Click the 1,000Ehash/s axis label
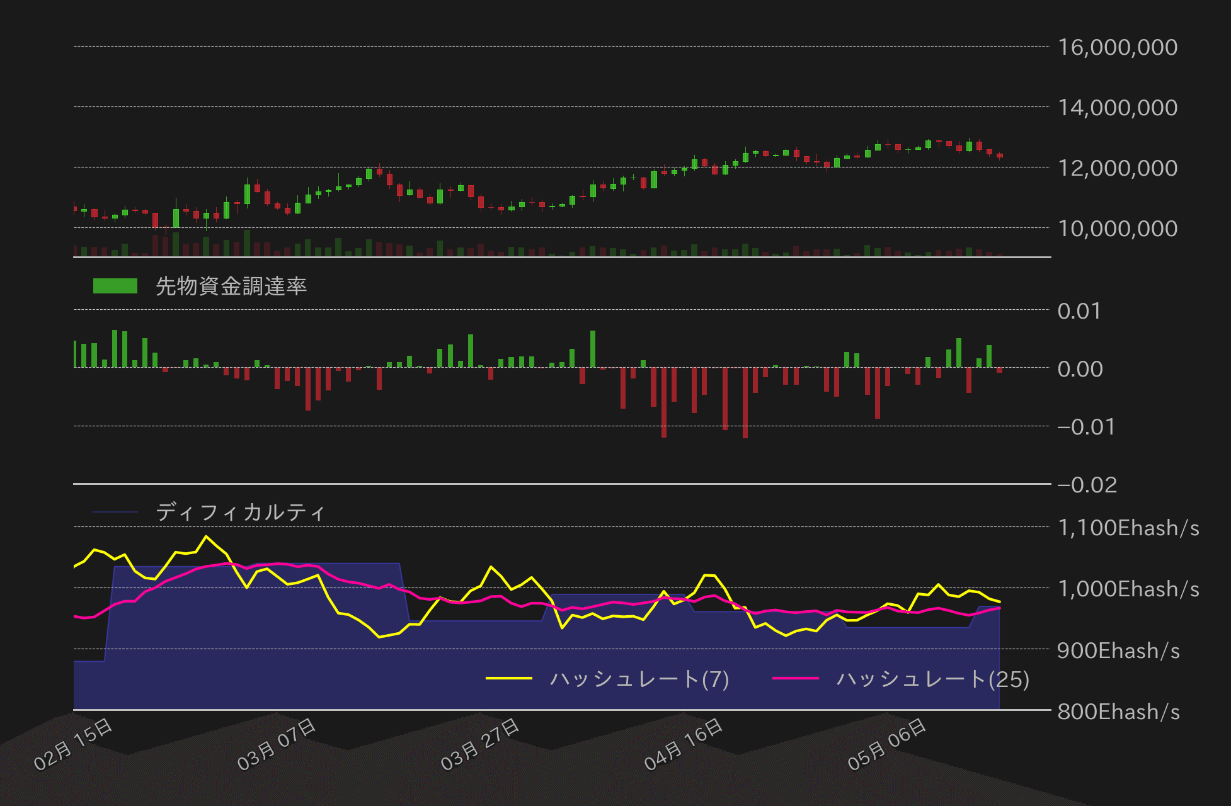The image size is (1231, 806). click(x=1128, y=589)
